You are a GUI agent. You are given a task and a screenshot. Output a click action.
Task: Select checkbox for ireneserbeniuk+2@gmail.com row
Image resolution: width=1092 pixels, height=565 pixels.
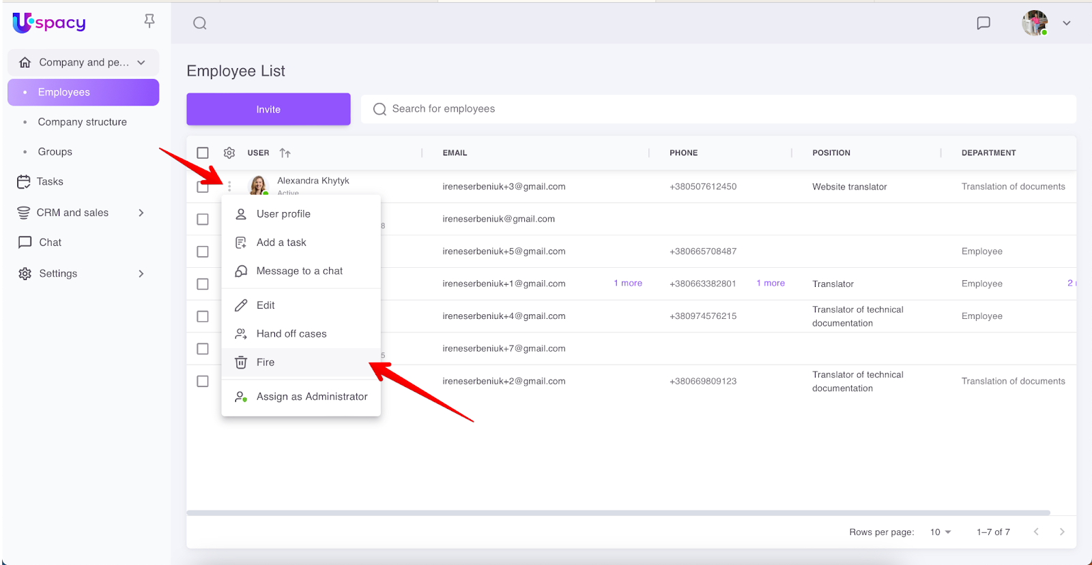203,381
